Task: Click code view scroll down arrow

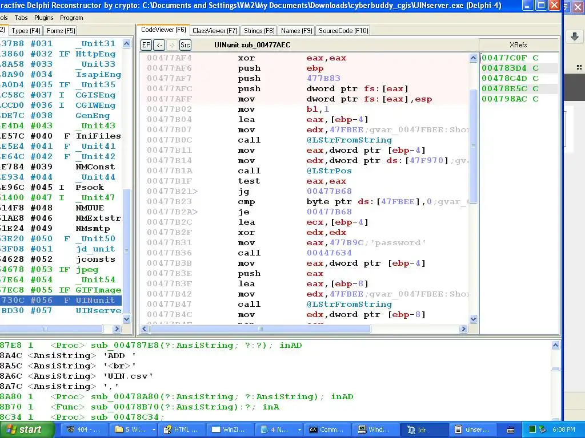Action: (x=473, y=319)
